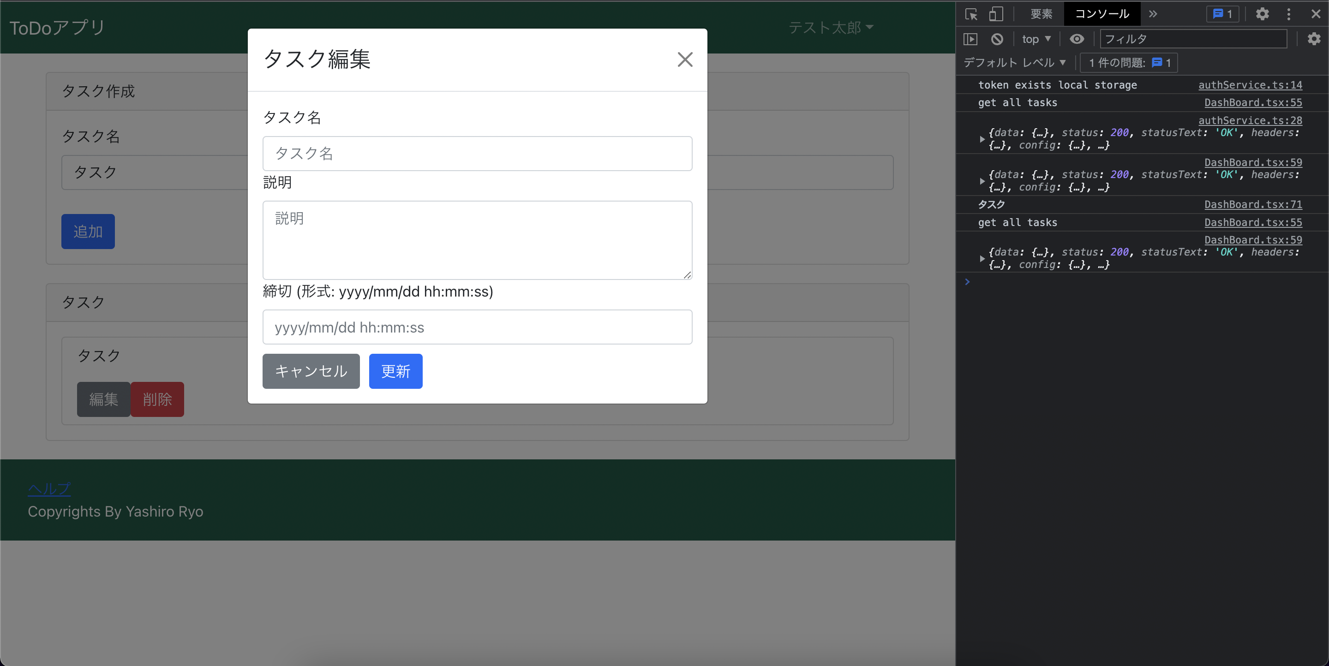Click the 削除 button on the task card
Image resolution: width=1329 pixels, height=666 pixels.
point(157,399)
